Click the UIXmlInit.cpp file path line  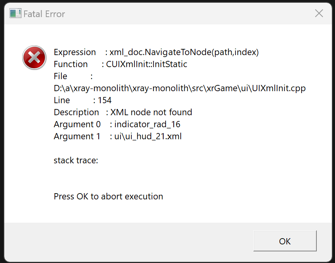180,88
